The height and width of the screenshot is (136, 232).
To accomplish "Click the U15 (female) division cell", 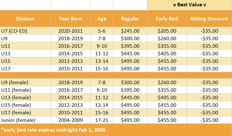I will pyautogui.click(x=16, y=105).
